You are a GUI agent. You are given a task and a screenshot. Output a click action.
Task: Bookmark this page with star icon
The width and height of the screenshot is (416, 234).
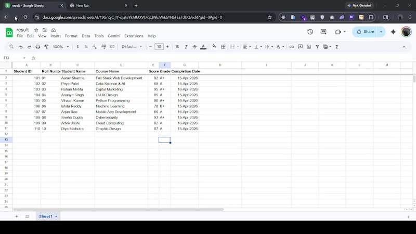coord(270,17)
